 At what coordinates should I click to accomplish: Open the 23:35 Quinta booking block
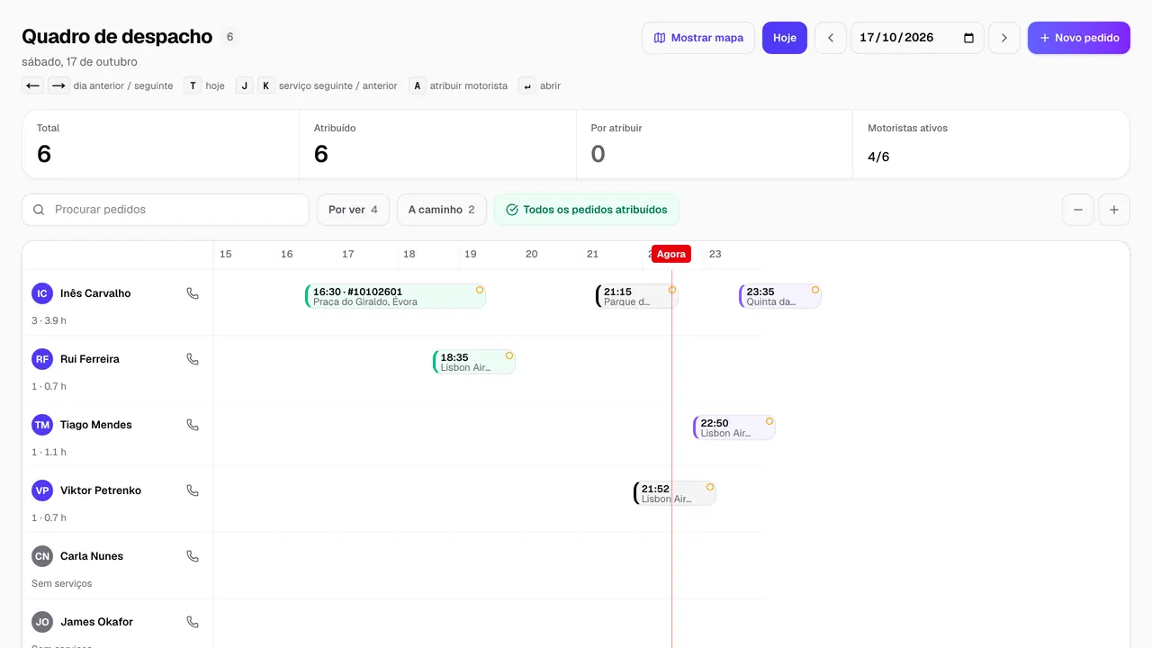[780, 296]
